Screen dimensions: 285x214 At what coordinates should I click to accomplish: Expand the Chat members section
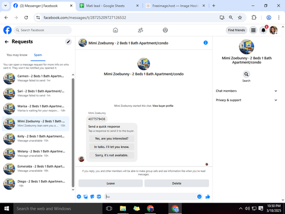[x=246, y=91]
